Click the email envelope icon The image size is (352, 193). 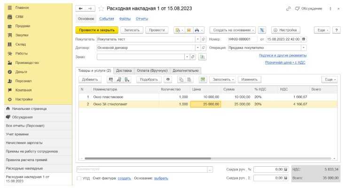pos(188,30)
